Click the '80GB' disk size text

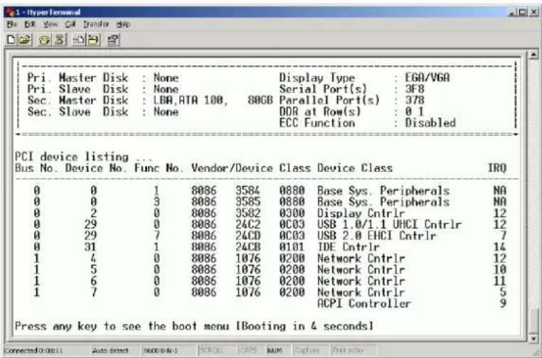(x=260, y=100)
